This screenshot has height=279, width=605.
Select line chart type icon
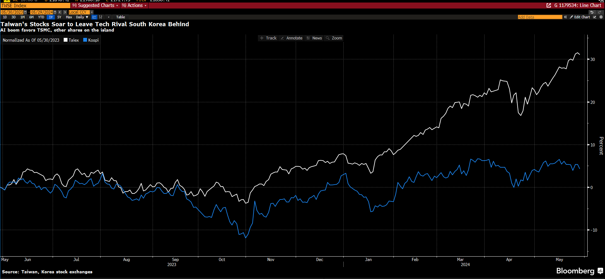point(94,17)
